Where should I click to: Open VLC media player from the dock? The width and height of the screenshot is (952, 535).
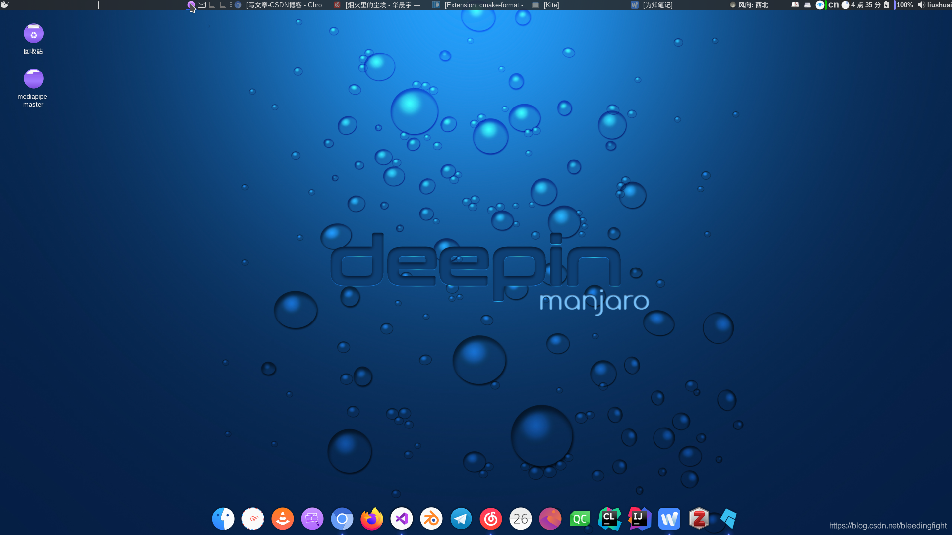283,519
